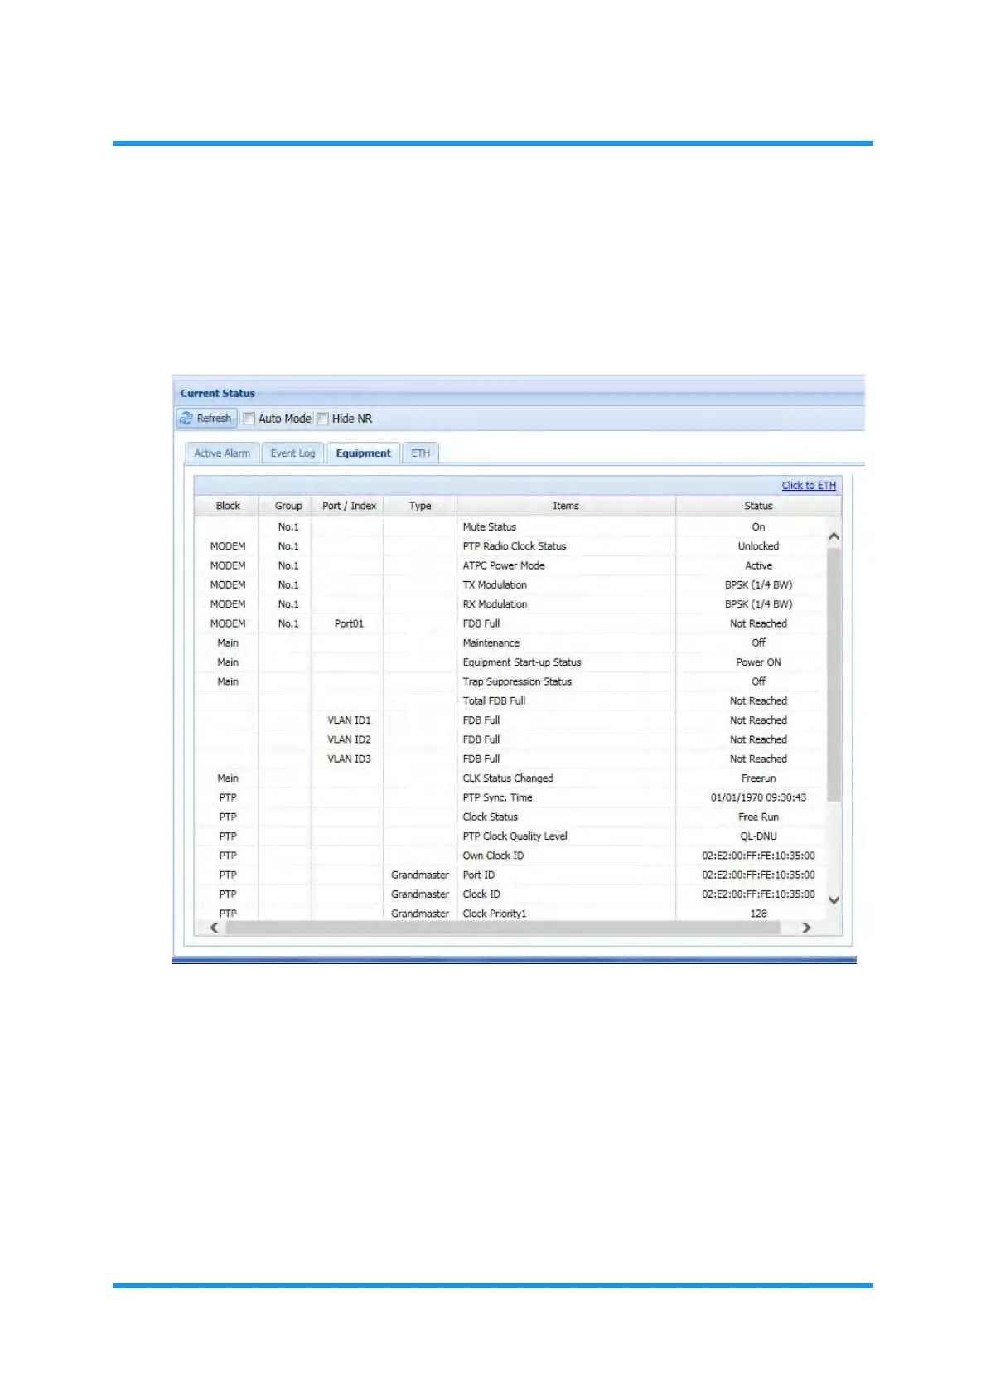
Task: Click the Current Status panel title
Action: pos(218,394)
